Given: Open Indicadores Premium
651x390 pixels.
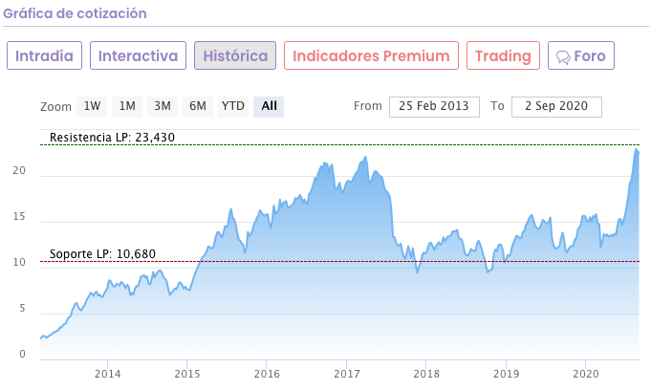Looking at the screenshot, I should click(x=371, y=55).
